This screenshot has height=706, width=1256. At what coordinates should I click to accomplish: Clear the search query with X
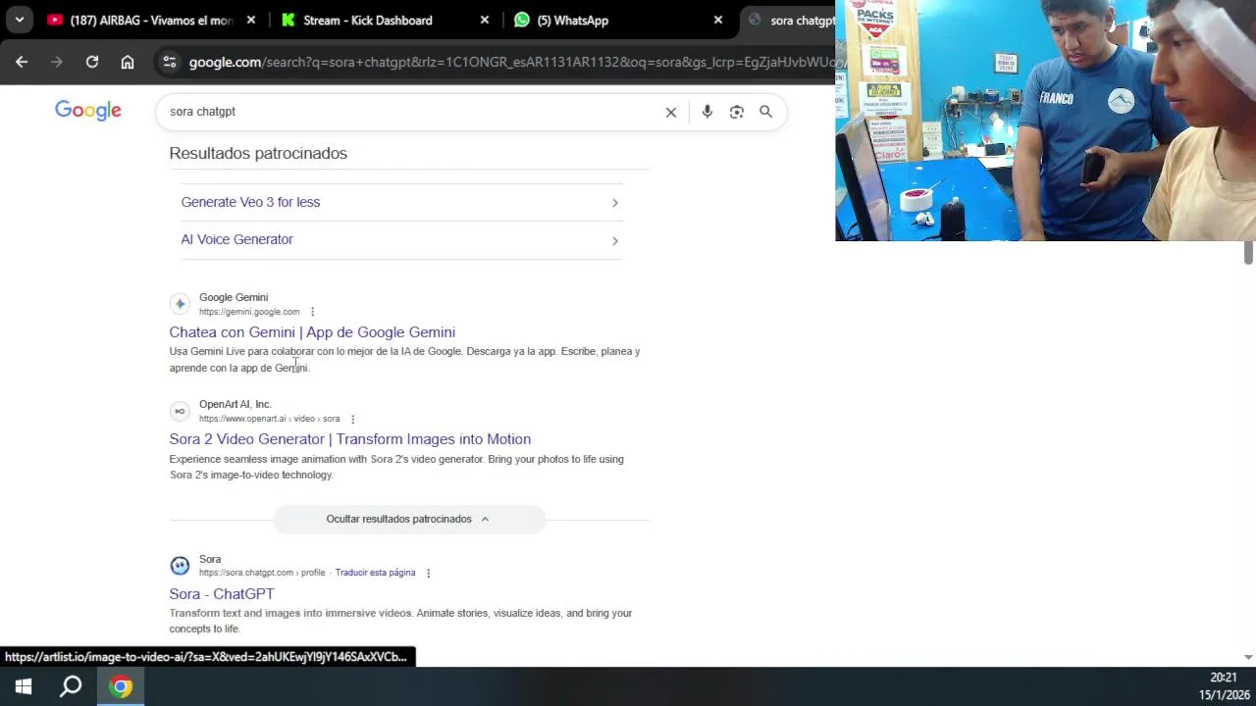pyautogui.click(x=671, y=112)
